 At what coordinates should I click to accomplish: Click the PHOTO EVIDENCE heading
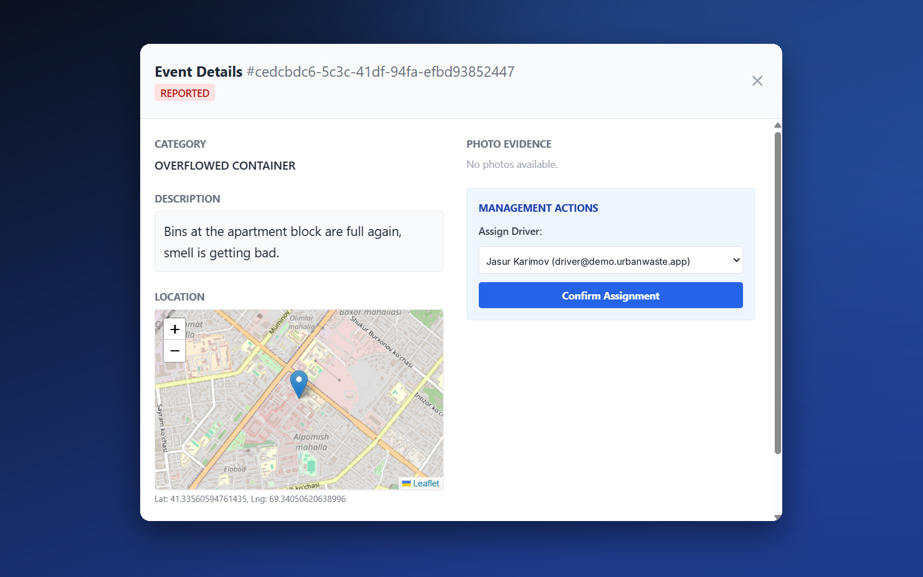coord(509,144)
